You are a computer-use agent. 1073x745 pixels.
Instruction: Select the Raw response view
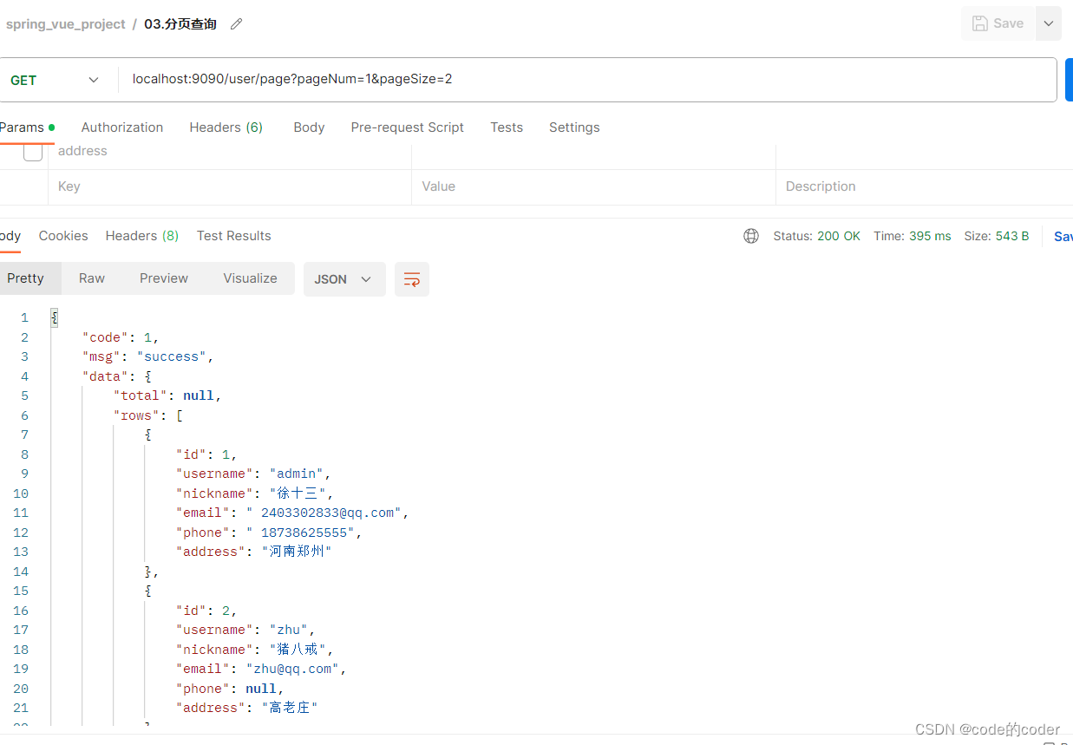click(91, 278)
